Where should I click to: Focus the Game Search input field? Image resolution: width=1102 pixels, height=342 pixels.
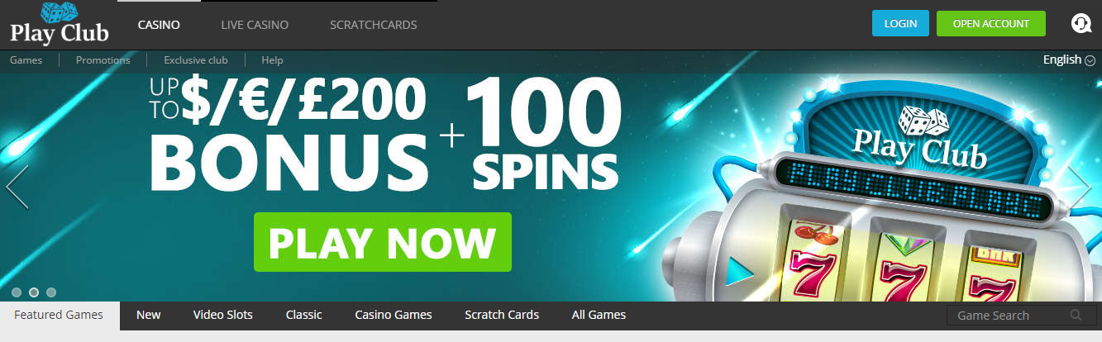point(1009,316)
